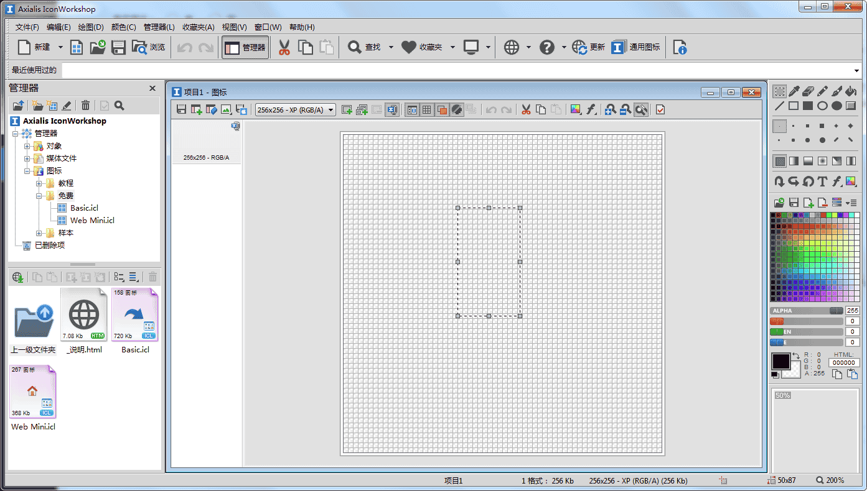Select the eraser tool
The width and height of the screenshot is (867, 491).
point(808,91)
